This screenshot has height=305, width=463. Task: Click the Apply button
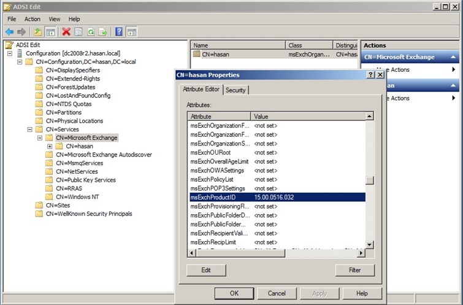click(x=320, y=293)
